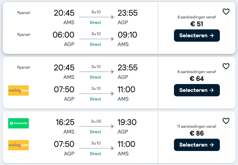Choose Selecteren for the €86 offer

197,145
